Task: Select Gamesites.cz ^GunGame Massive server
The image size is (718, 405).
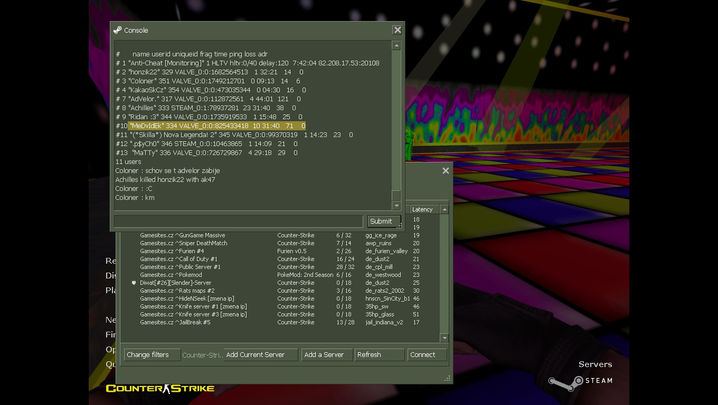Action: tap(280, 235)
